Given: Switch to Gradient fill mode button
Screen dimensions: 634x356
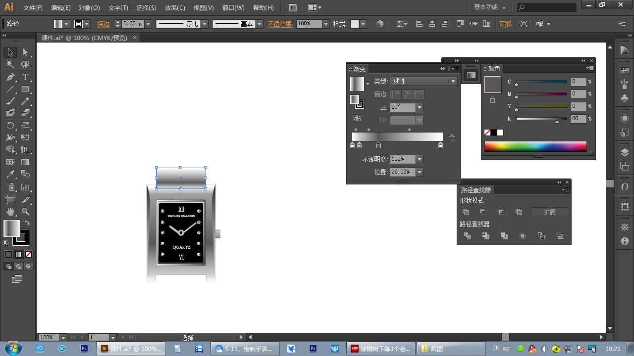Looking at the screenshot, I should click(18, 255).
